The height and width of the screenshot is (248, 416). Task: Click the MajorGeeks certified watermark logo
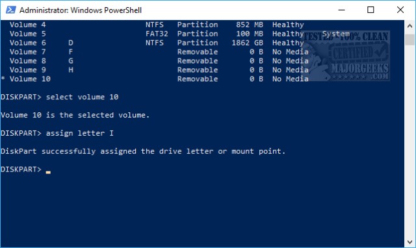click(346, 56)
